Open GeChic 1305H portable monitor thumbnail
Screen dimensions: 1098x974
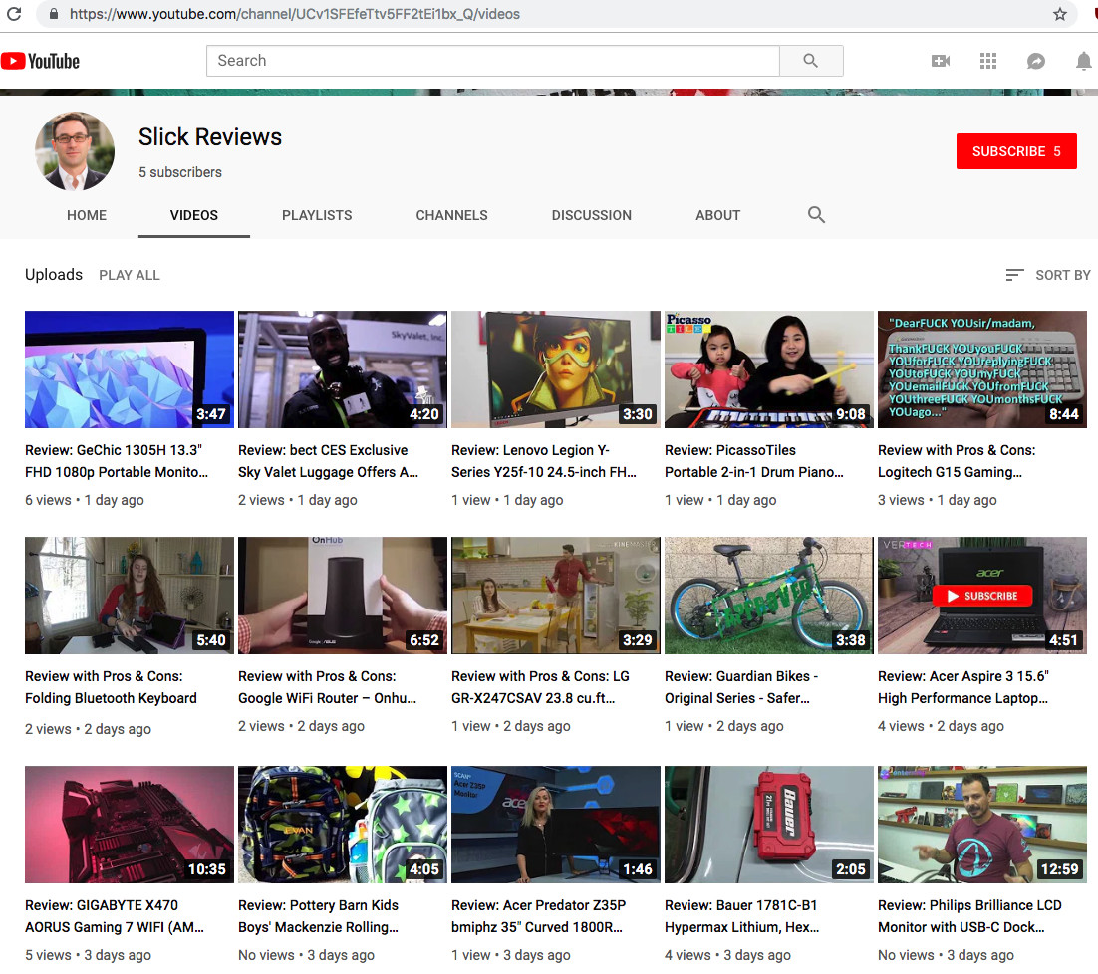click(x=130, y=369)
